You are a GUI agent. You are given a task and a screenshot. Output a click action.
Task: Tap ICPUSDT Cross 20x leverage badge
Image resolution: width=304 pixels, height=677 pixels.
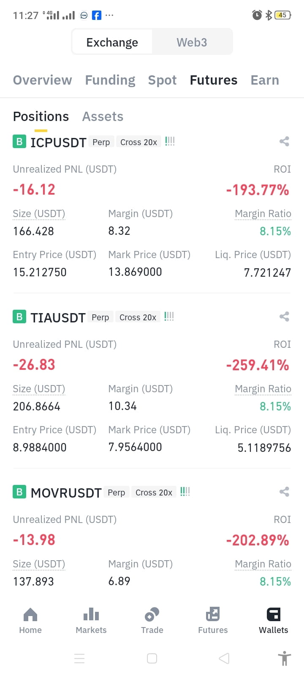click(138, 142)
